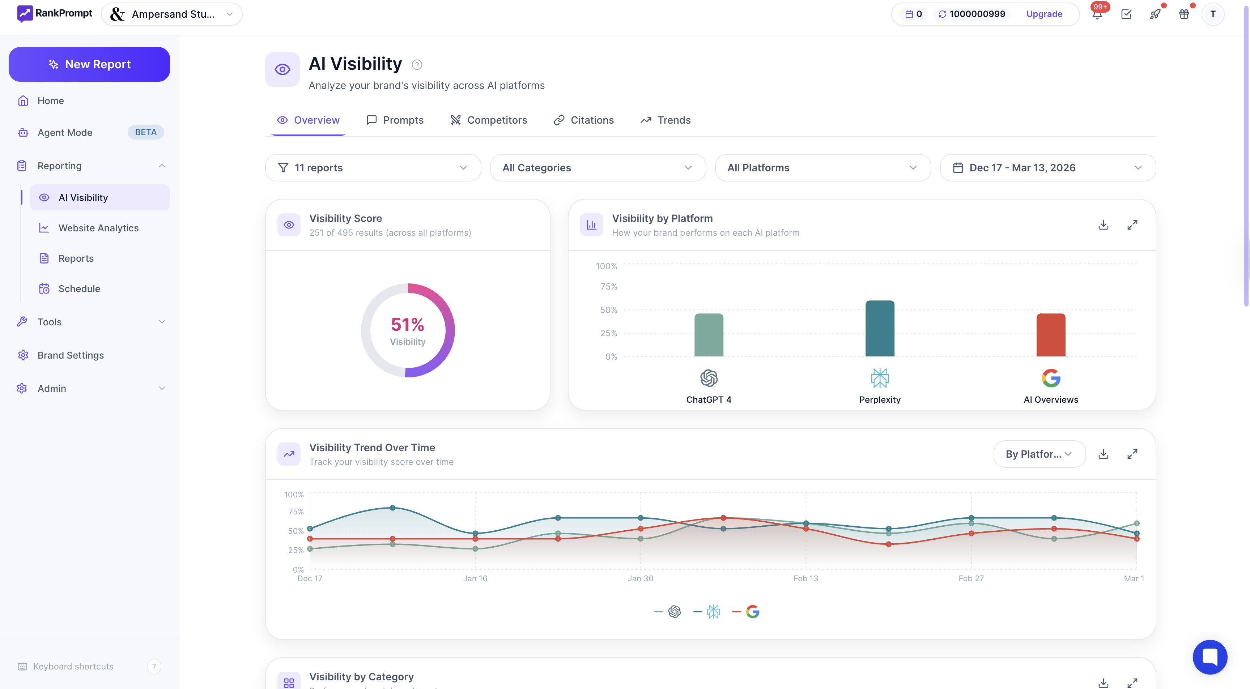Viewport: 1250px width, 689px height.
Task: Open the chat support bubble
Action: (x=1210, y=657)
